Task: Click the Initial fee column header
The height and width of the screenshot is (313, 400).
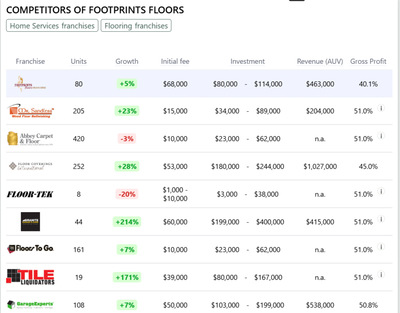Action: pos(175,61)
